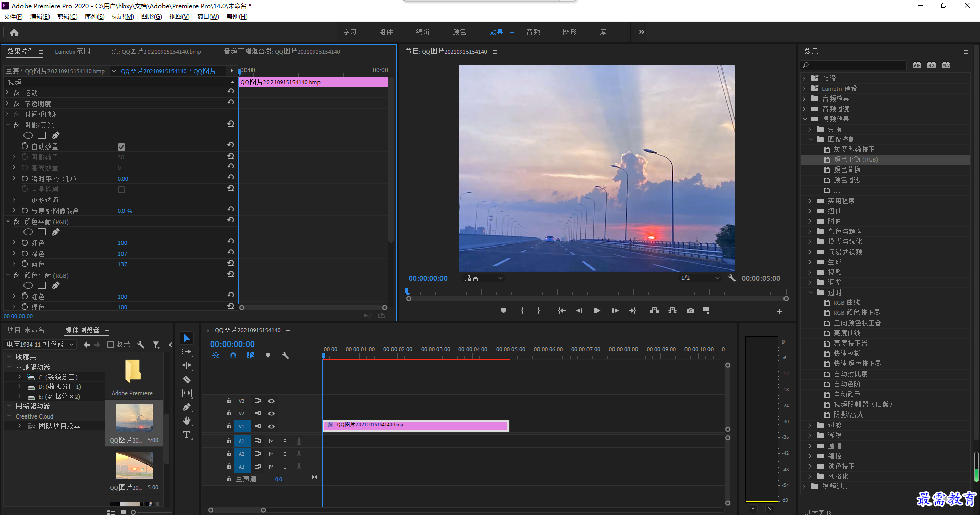980x515 pixels.
Task: Toggle the 场景检测 checkbox
Action: coord(121,190)
